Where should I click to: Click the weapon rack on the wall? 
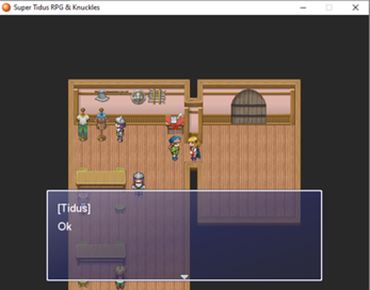tap(156, 96)
